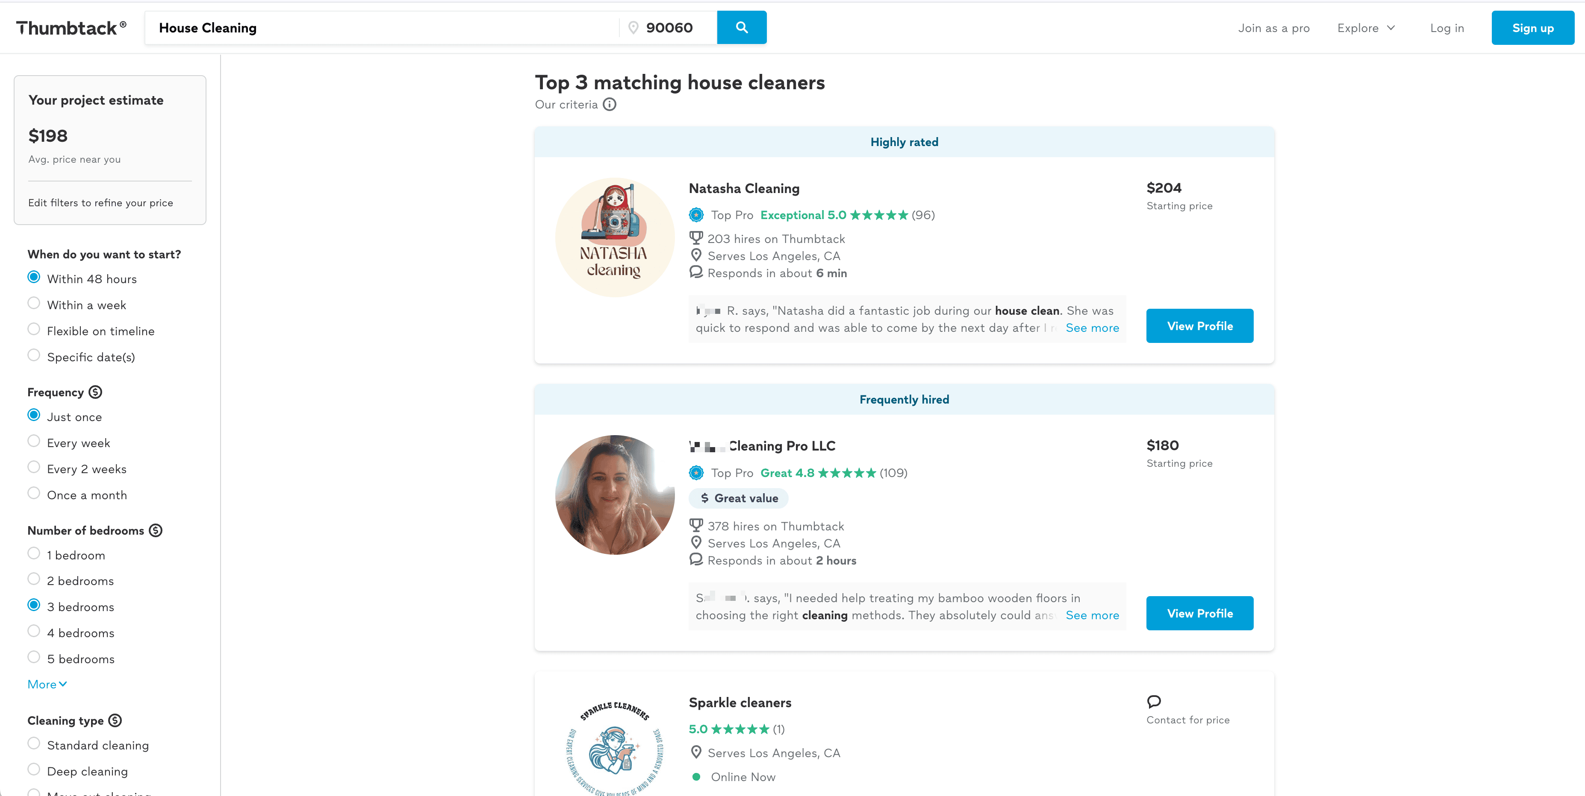Click Natasha Cleaning's Top Pro badge icon
This screenshot has height=796, width=1585.
(x=696, y=215)
